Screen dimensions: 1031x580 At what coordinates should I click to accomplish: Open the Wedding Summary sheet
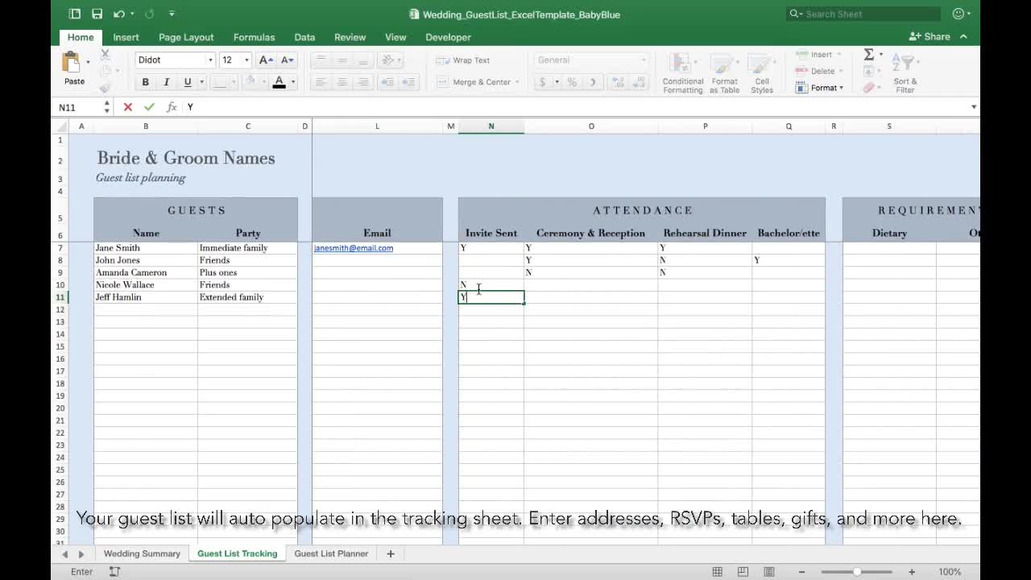[142, 553]
